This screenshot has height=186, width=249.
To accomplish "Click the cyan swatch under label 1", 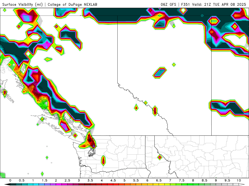I will coord(36,184).
